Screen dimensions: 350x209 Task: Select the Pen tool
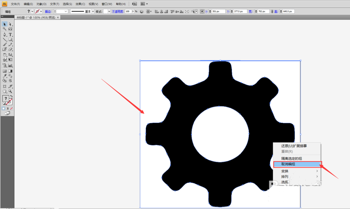(5, 35)
